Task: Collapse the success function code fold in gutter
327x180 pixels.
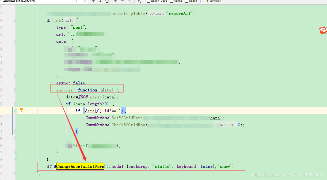Action: 15,90
